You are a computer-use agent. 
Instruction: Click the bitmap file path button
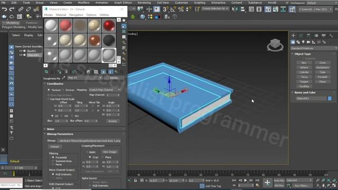[x=89, y=141]
